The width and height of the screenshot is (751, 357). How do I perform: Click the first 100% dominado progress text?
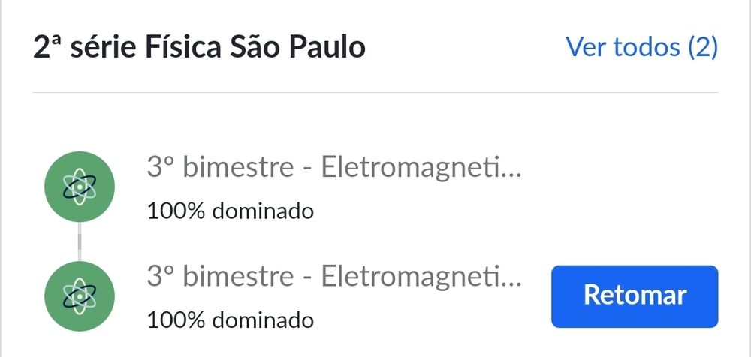(230, 211)
